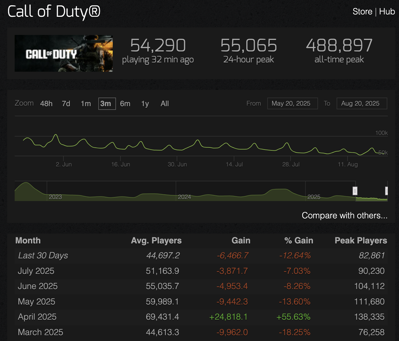Click the -3,871.7 gain value
The width and height of the screenshot is (399, 341).
pyautogui.click(x=232, y=271)
